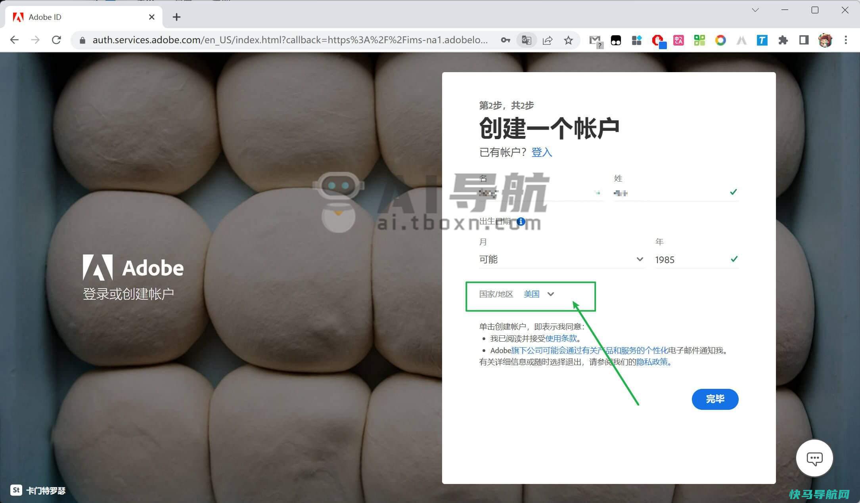This screenshot has height=503, width=860.
Task: Open the red C extension icon
Action: pos(659,41)
